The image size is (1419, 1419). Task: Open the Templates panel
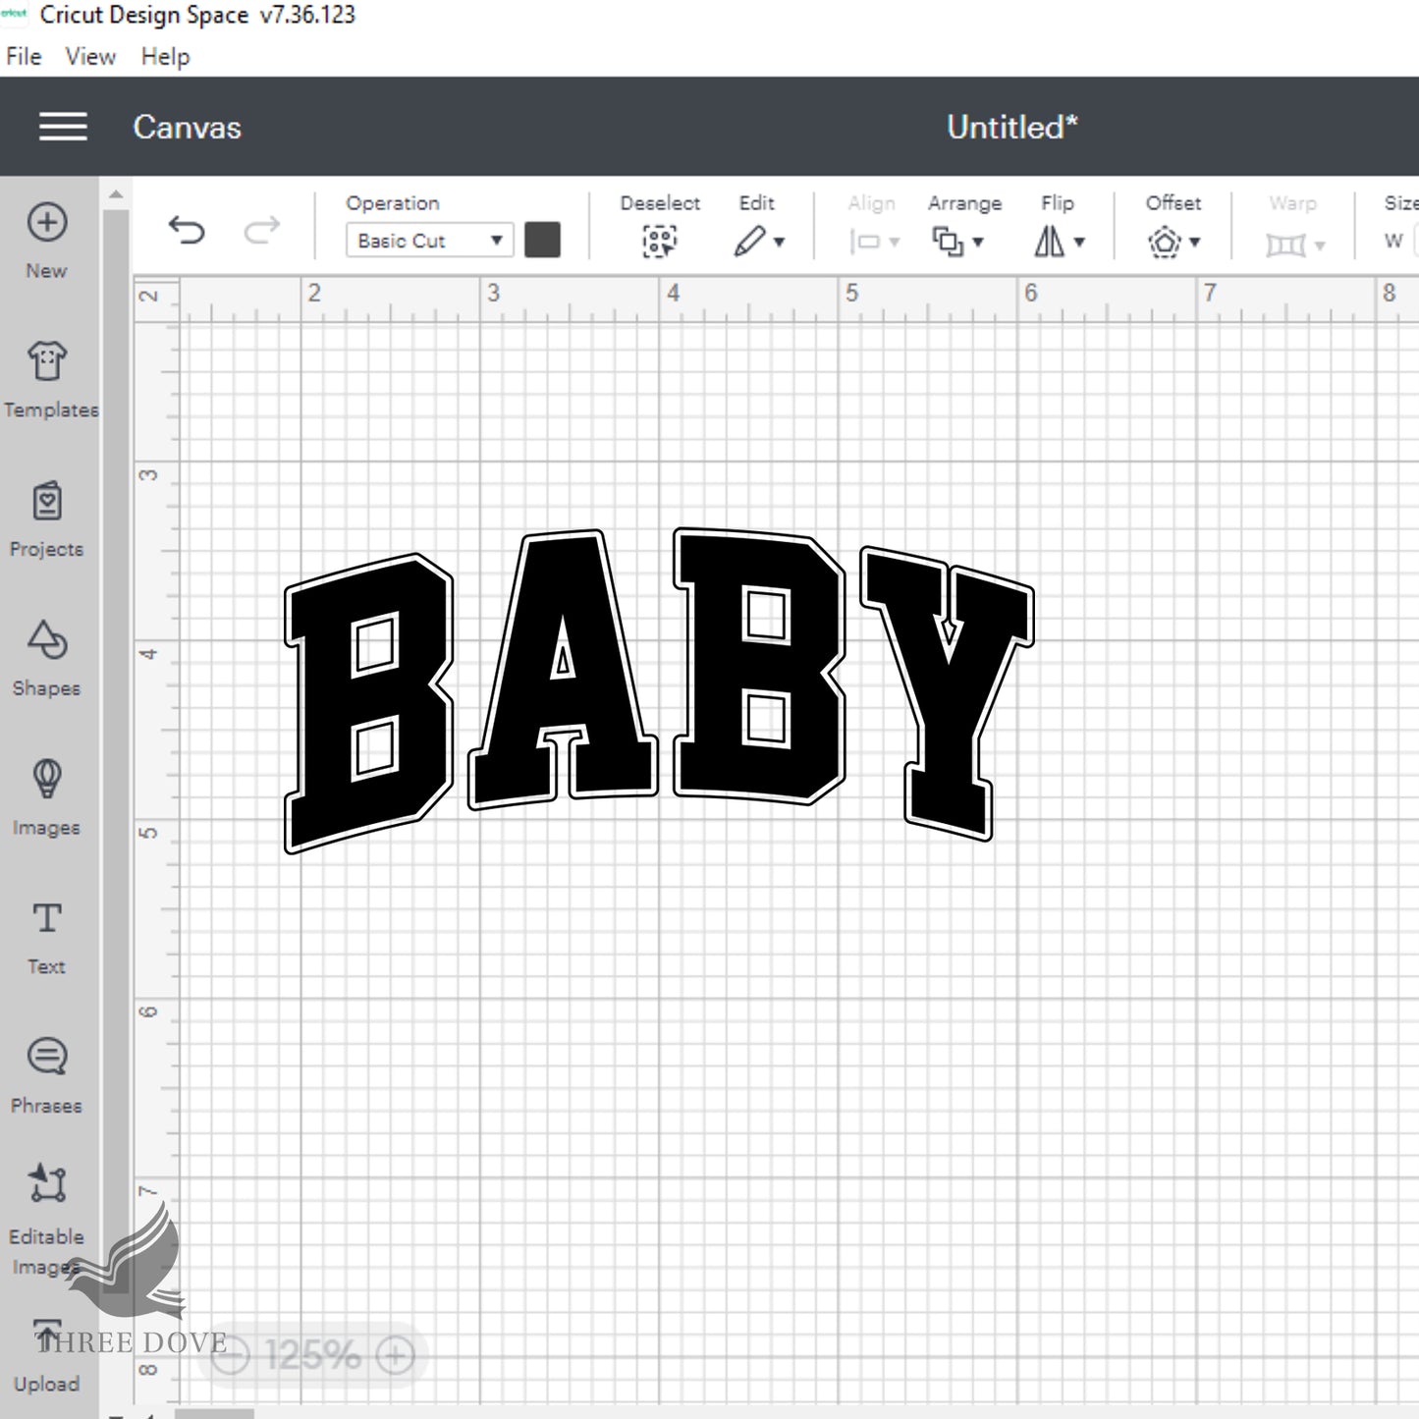click(x=49, y=380)
